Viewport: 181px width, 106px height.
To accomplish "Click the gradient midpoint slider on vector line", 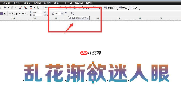I will coord(93,72).
